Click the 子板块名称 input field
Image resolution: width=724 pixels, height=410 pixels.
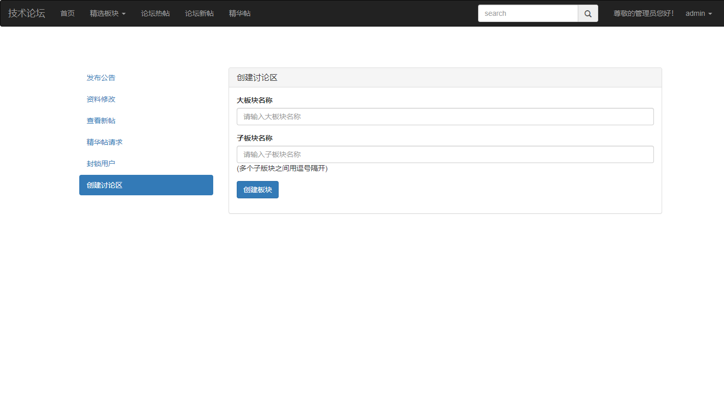pyautogui.click(x=445, y=154)
